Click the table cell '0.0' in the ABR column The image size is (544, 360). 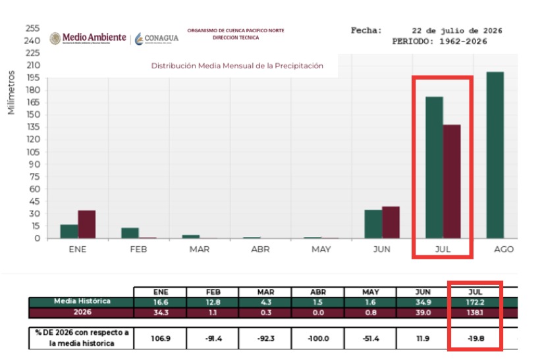point(318,313)
